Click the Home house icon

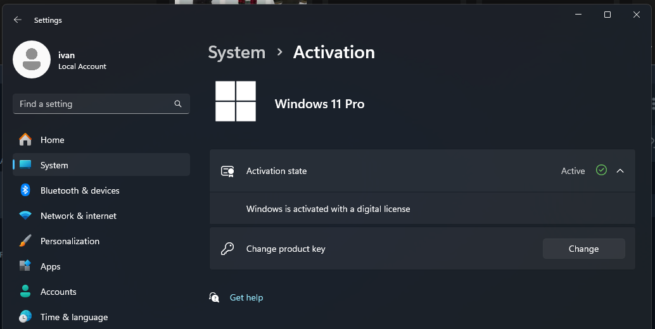(x=25, y=140)
